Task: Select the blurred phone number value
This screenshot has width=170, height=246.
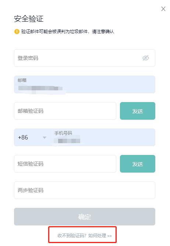Action: click(x=67, y=141)
